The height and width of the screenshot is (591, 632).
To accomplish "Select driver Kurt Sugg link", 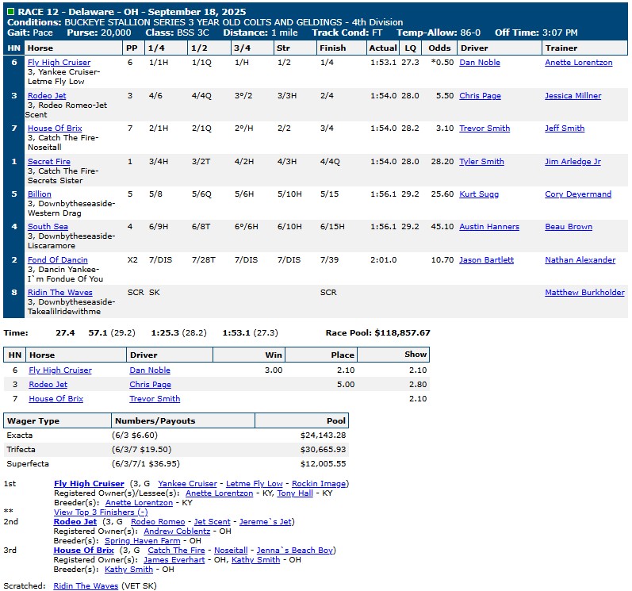I will click(480, 194).
